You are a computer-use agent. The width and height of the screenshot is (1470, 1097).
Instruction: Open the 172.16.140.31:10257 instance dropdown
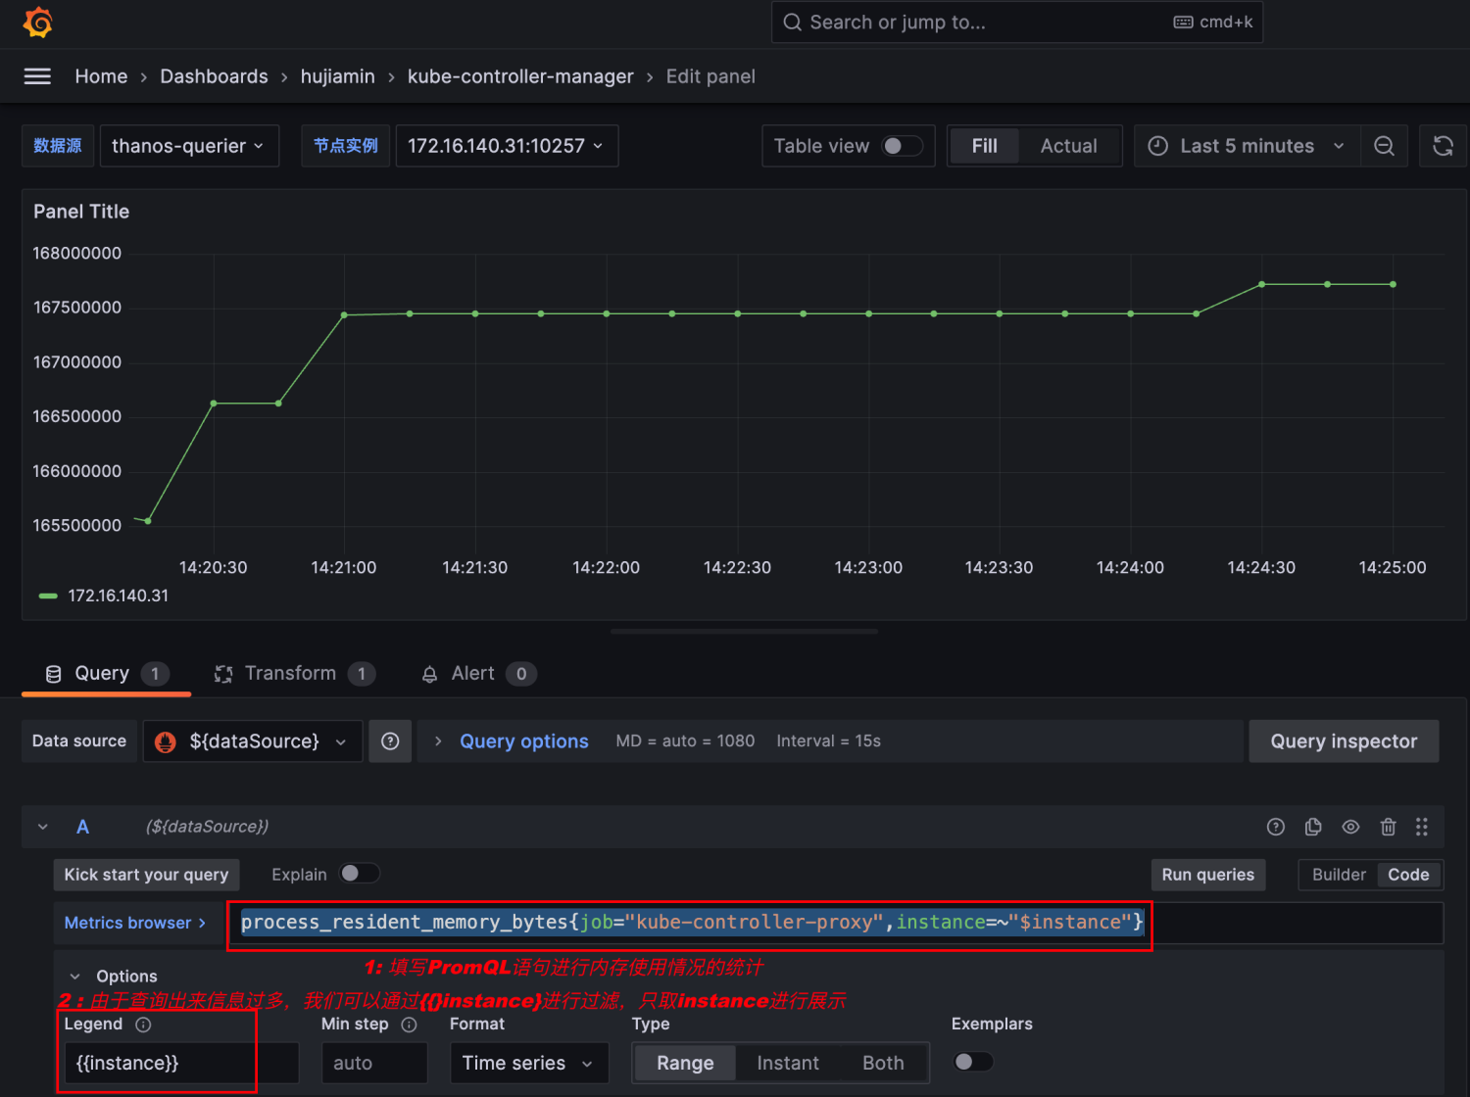pyautogui.click(x=507, y=146)
